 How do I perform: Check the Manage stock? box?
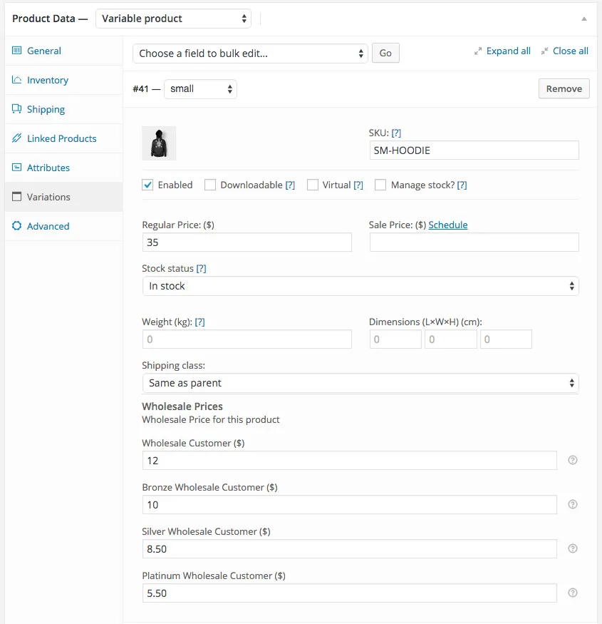pos(380,185)
